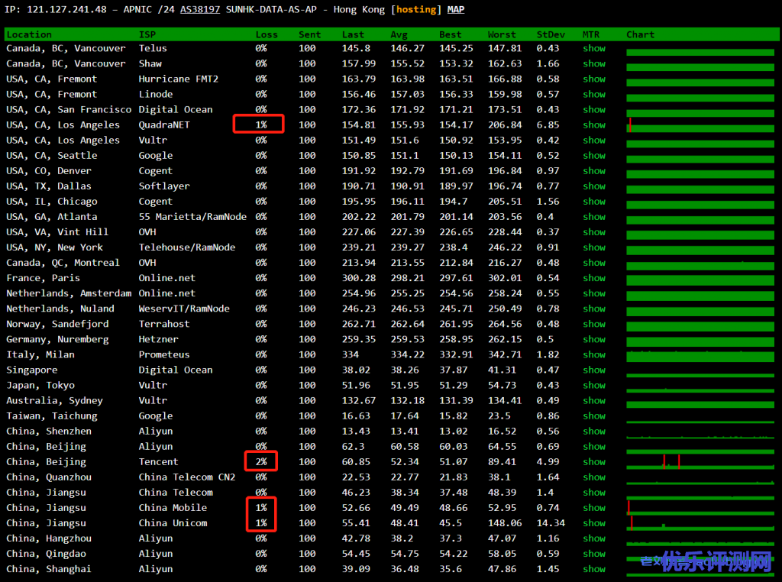Click show for China Unicom Jiangsu
782x582 pixels.
(x=593, y=523)
